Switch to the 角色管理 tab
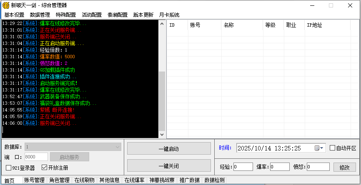Screen dimensions: 361x185 tap(59, 180)
